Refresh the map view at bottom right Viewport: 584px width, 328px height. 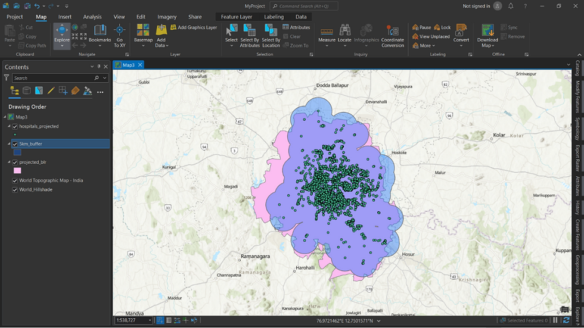tap(567, 320)
